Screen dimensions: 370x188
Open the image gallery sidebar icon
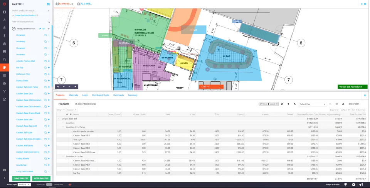point(4,52)
